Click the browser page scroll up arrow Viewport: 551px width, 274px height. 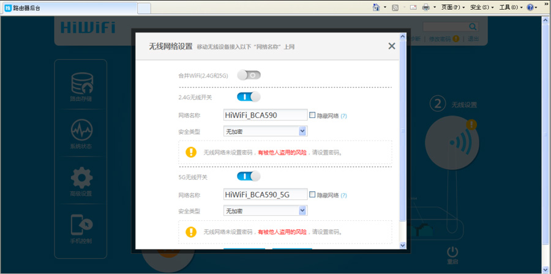pos(545,20)
